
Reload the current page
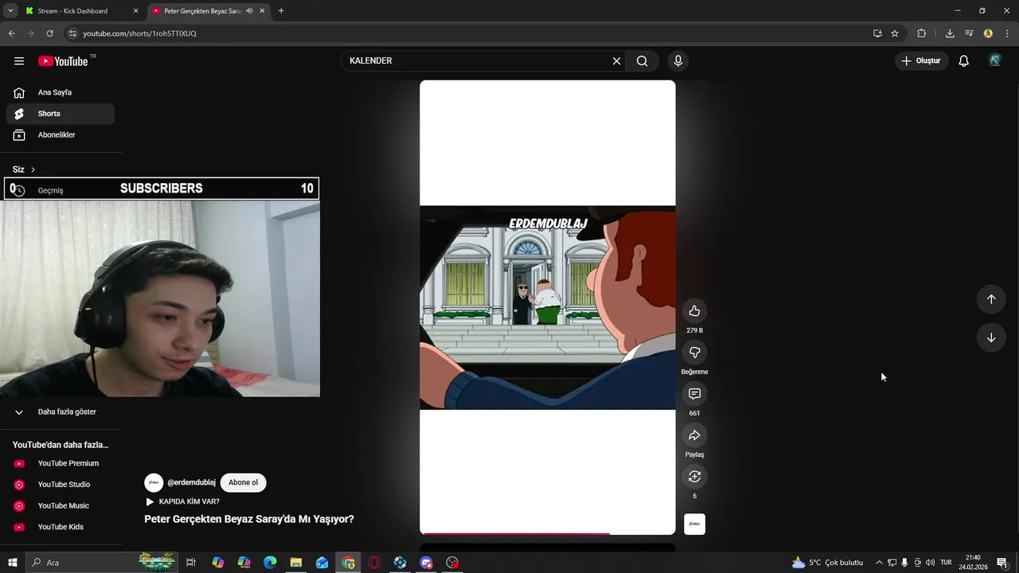coord(49,33)
